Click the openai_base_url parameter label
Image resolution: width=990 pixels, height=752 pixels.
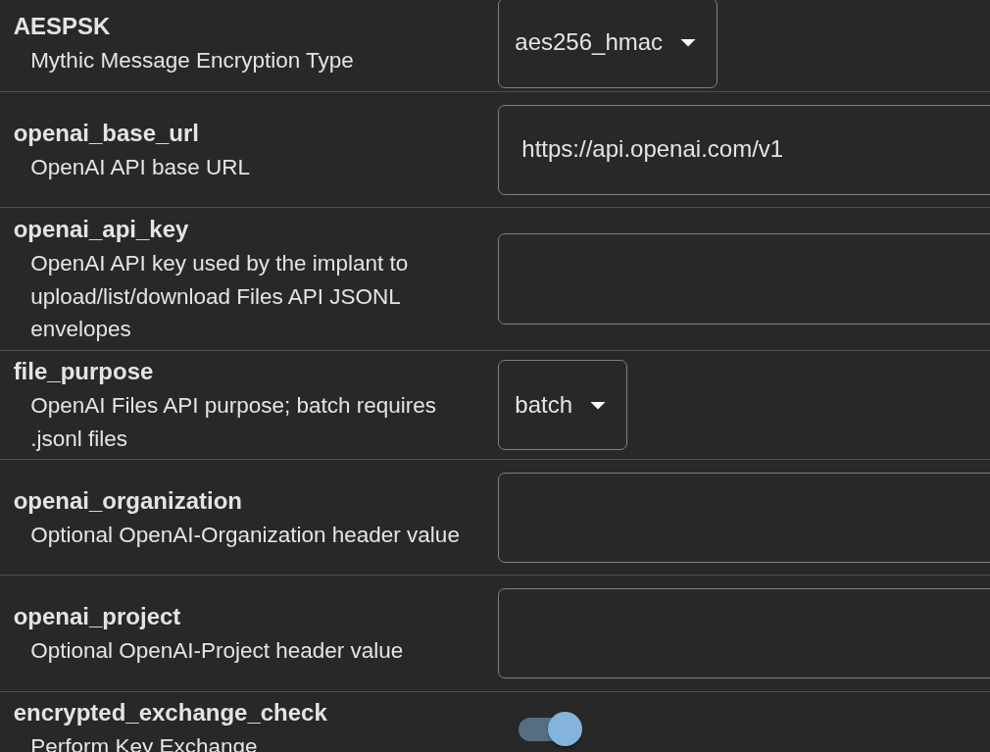pos(106,133)
